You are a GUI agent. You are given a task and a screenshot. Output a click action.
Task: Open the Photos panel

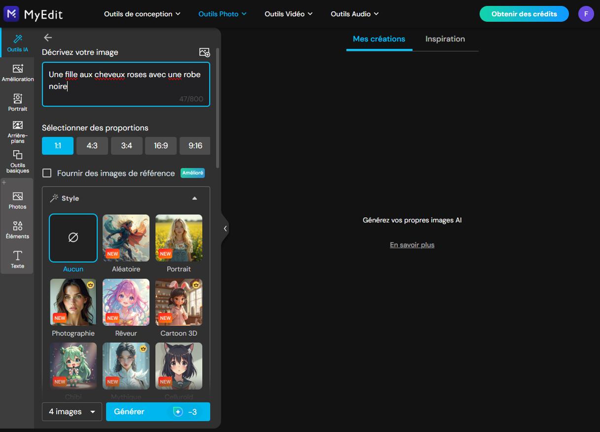[x=17, y=200]
